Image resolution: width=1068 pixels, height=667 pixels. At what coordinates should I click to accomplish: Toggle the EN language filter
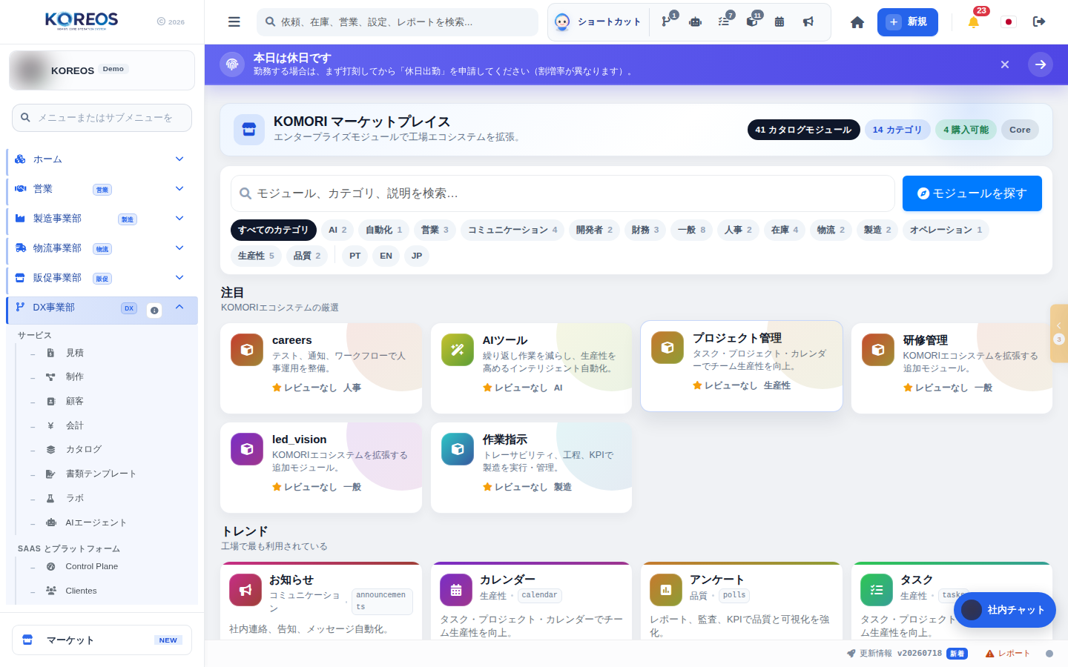click(386, 256)
